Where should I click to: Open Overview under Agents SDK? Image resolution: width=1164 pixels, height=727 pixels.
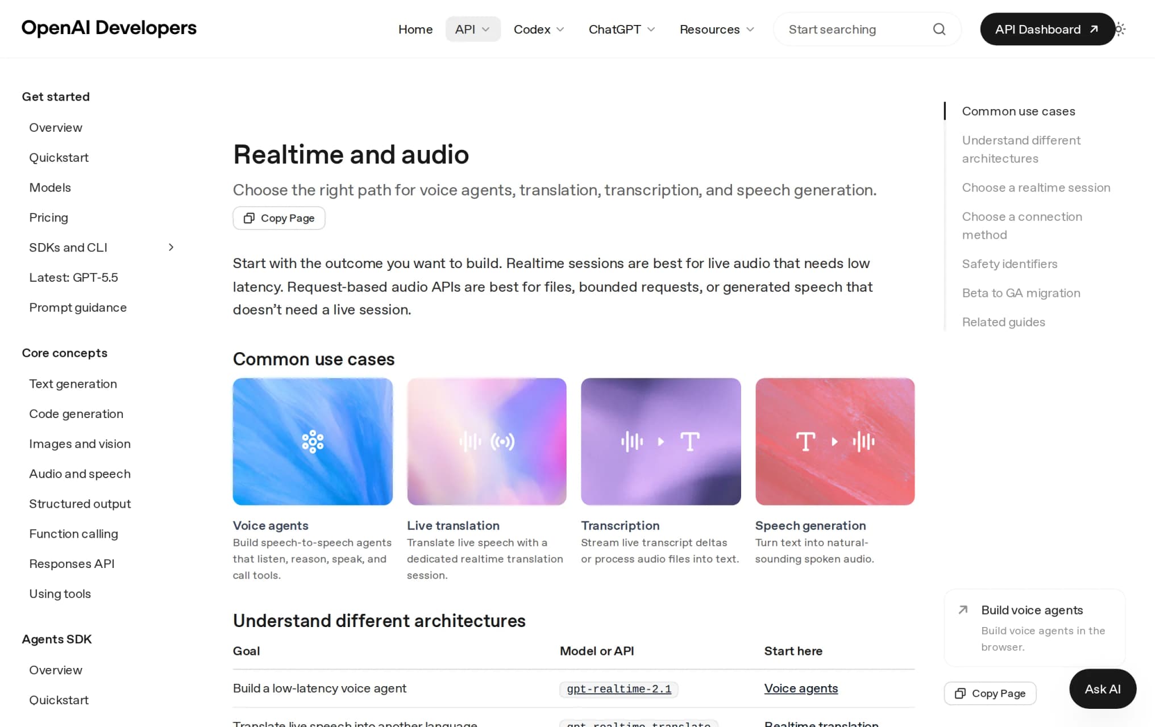pos(56,670)
